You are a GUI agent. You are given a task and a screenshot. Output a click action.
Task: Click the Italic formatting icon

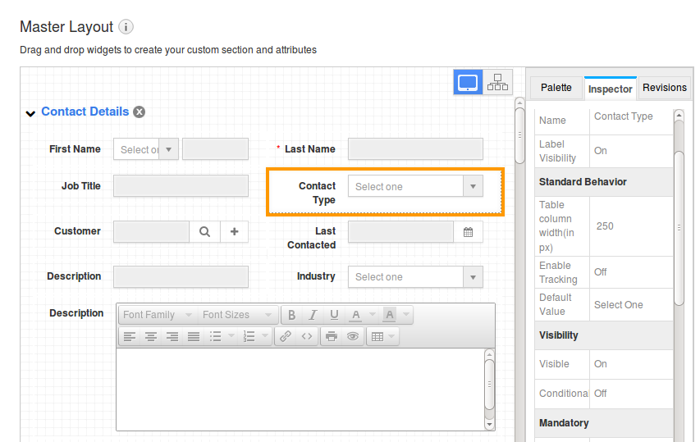(313, 315)
